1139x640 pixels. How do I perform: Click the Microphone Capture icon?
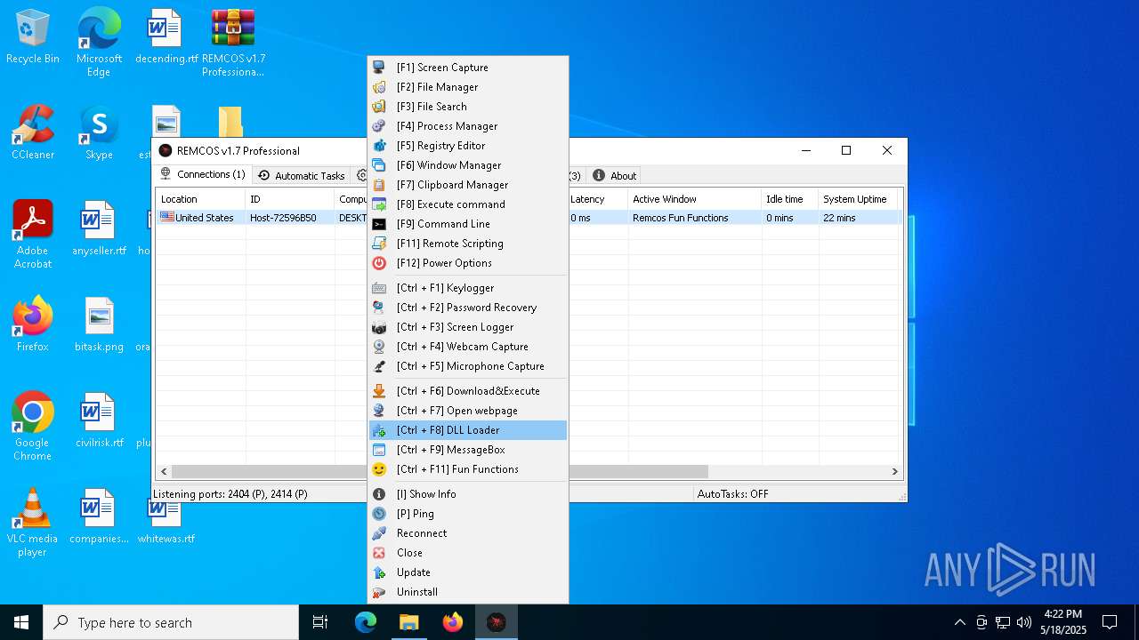379,366
